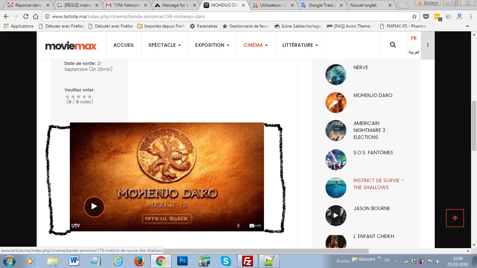The height and width of the screenshot is (268, 477).
Task: Open the Windows Start menu
Action: (x=9, y=261)
